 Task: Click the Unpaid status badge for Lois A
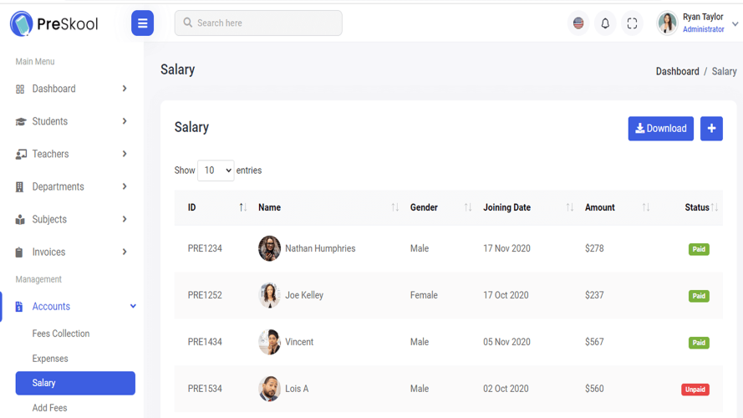coord(695,389)
